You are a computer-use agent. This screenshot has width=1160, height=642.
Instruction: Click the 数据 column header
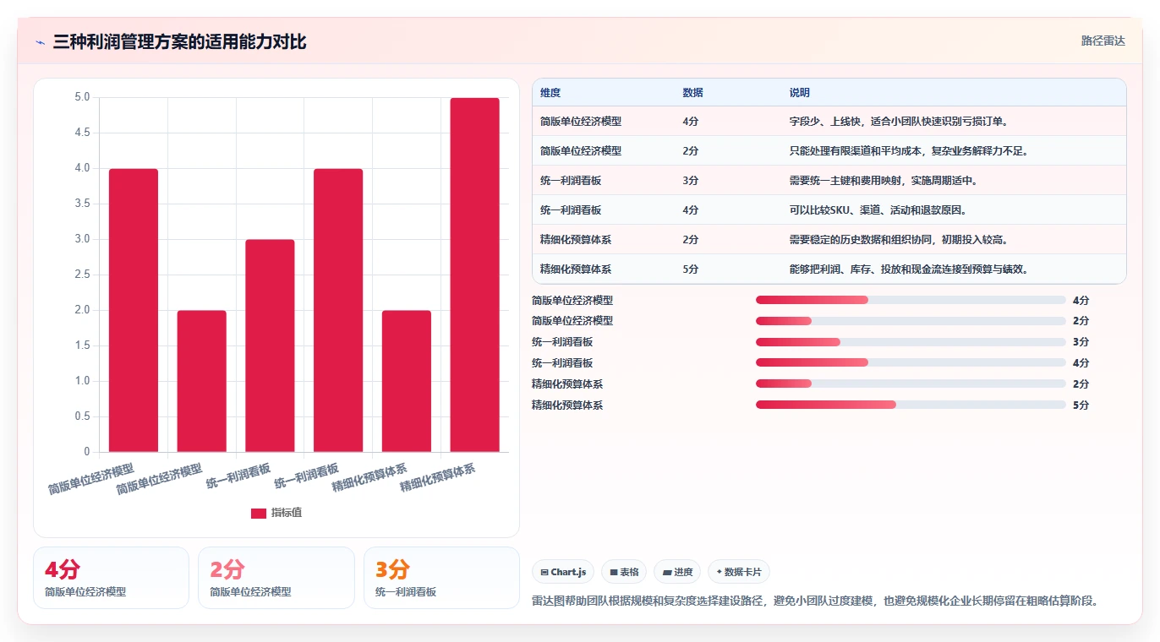692,93
